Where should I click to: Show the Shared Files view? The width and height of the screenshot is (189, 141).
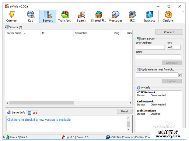(98, 15)
